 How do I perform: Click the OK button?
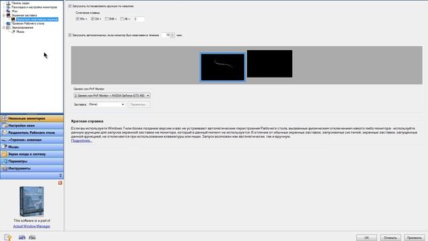pyautogui.click(x=366, y=238)
